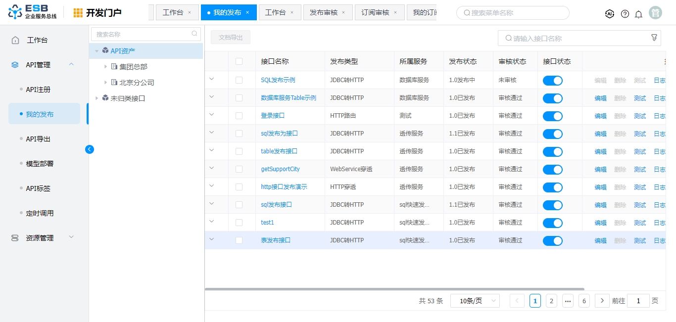Click the user avatar icon
The height and width of the screenshot is (322, 676).
[x=656, y=13]
